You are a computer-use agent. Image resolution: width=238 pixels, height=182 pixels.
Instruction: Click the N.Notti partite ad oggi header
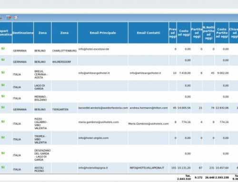click(208, 33)
